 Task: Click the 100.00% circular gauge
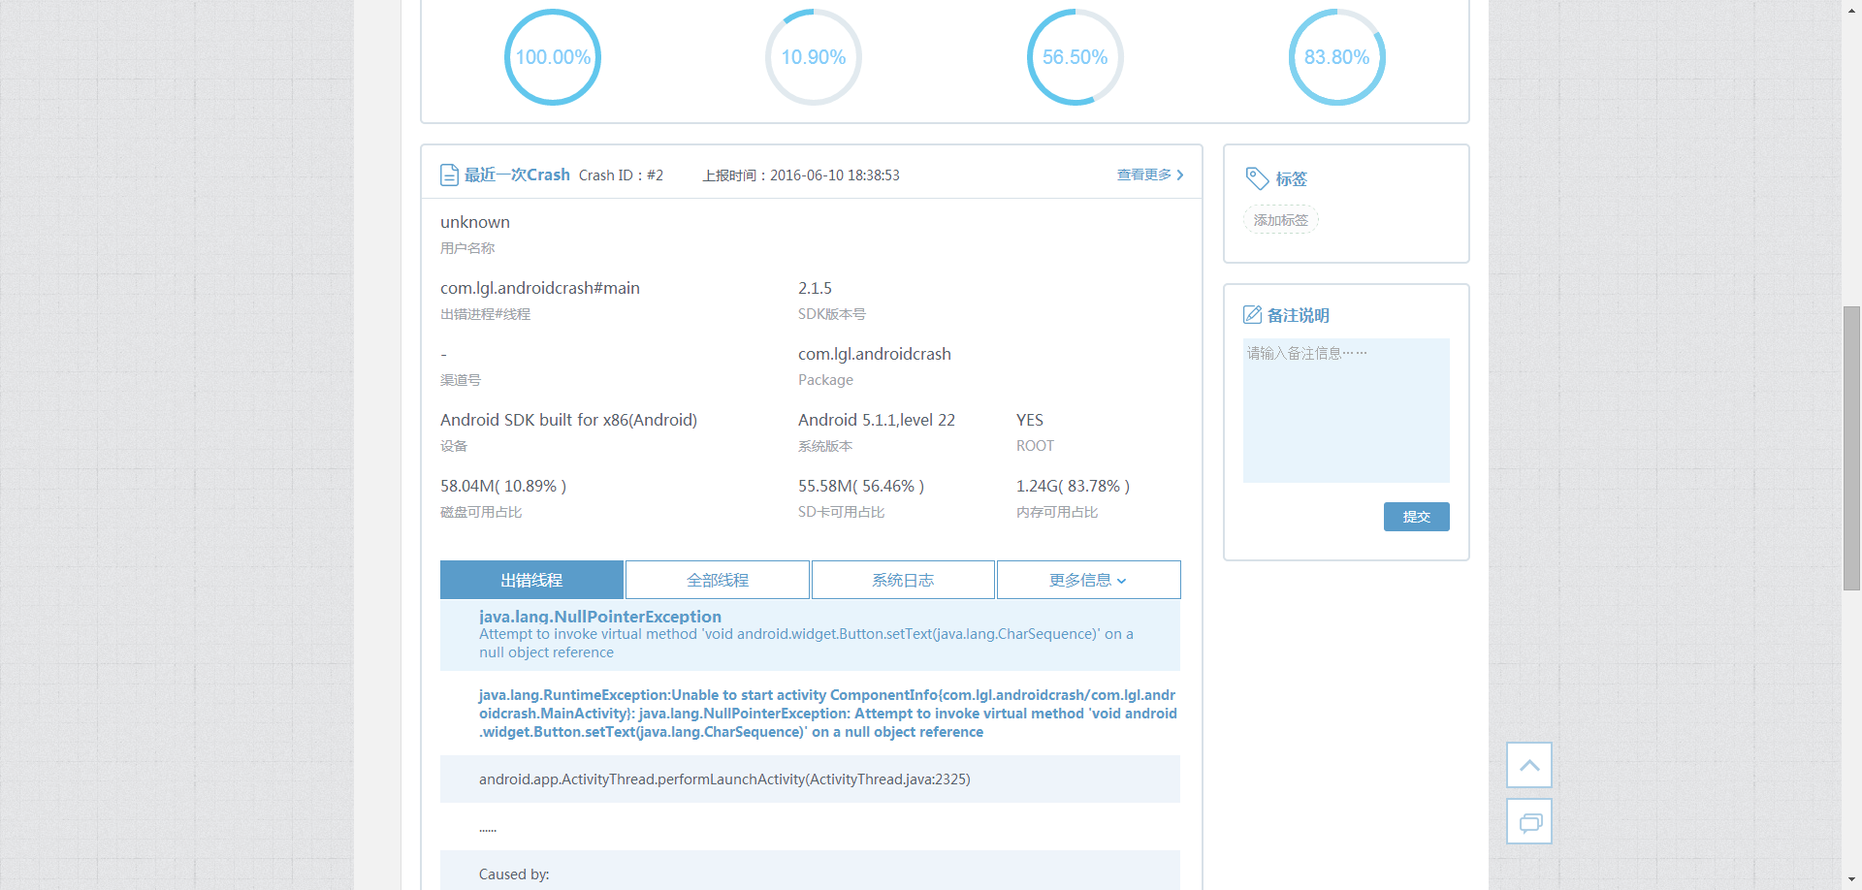pyautogui.click(x=553, y=57)
